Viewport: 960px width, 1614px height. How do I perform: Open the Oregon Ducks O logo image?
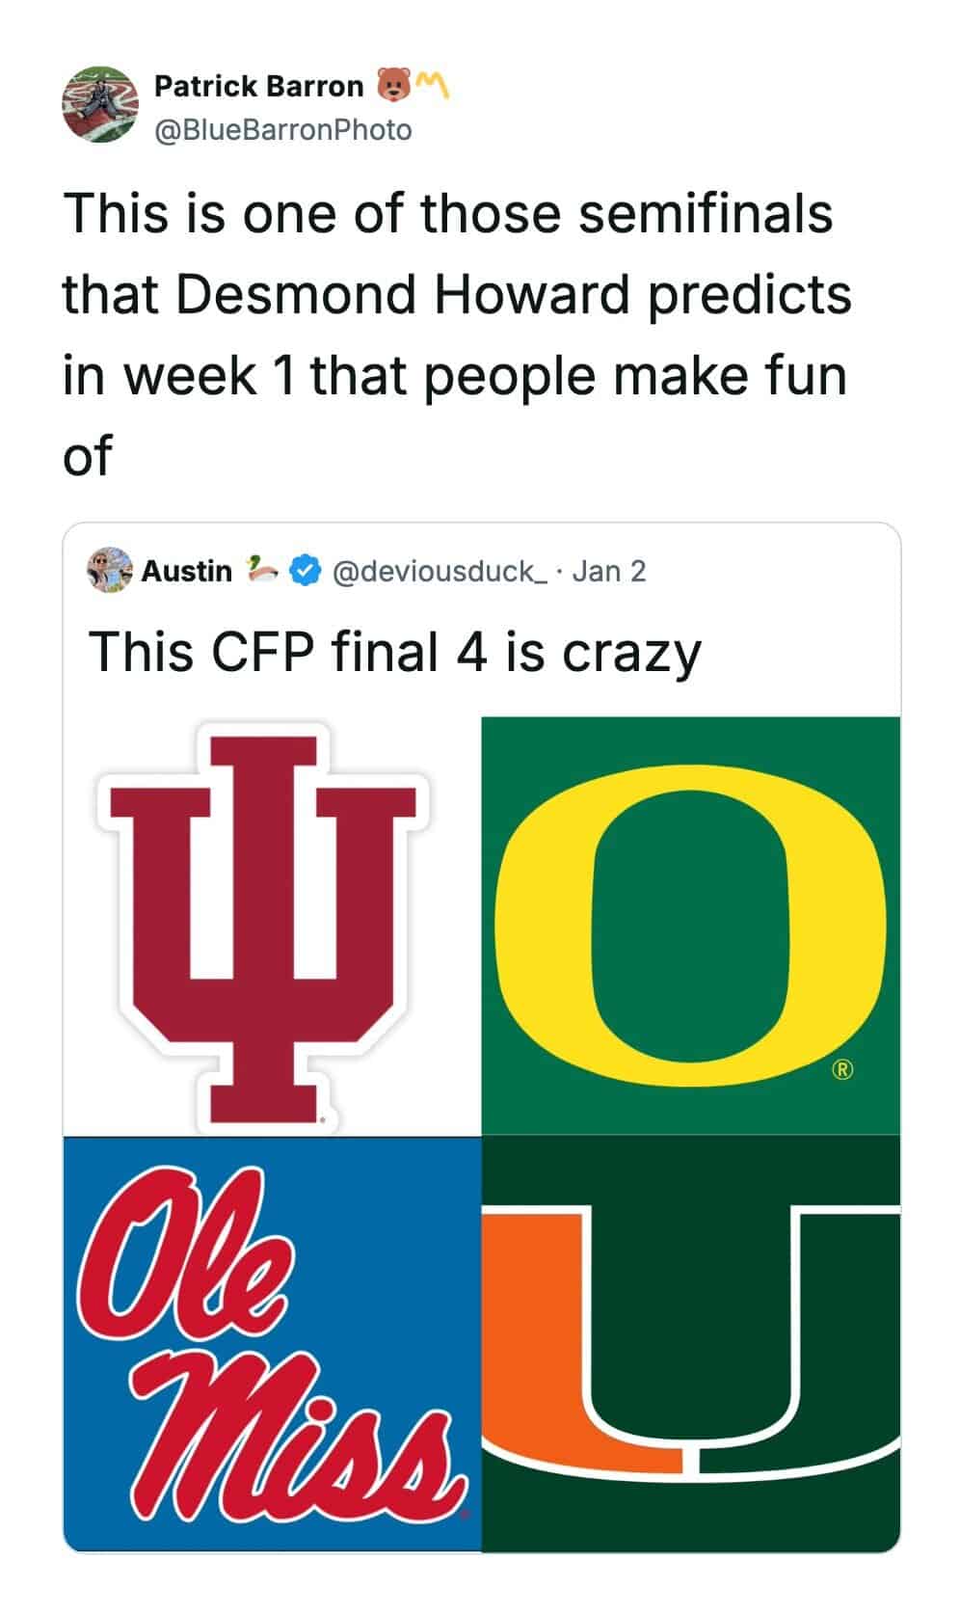click(x=690, y=926)
